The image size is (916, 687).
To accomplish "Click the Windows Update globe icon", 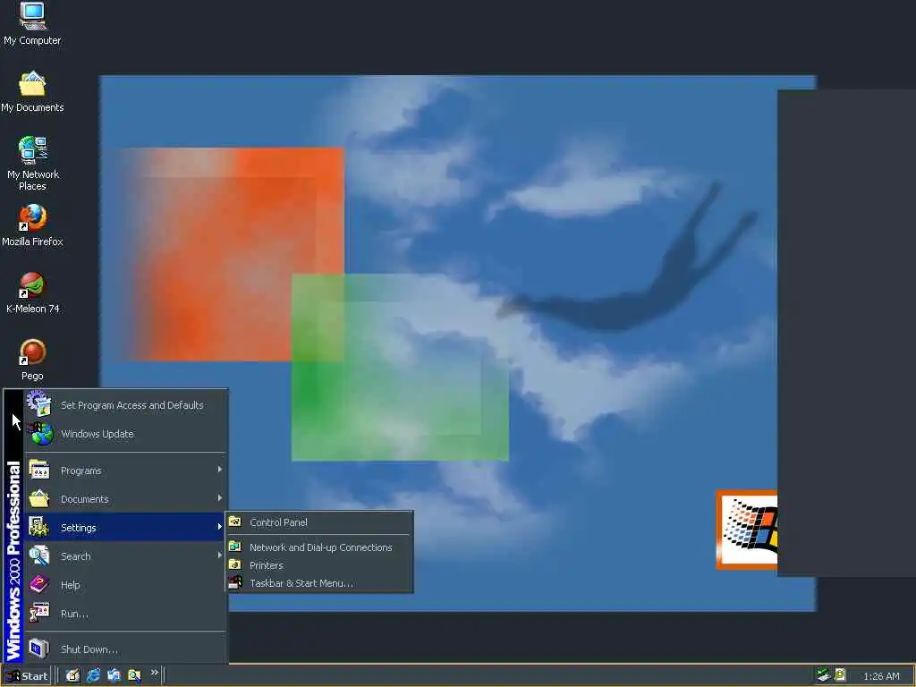I will click(41, 434).
